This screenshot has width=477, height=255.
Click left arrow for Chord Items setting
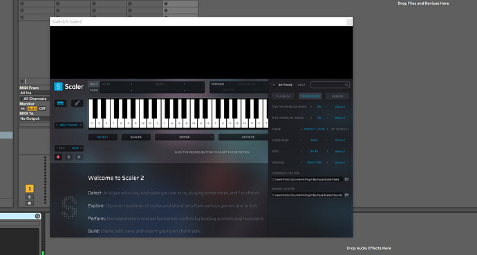[301, 141]
